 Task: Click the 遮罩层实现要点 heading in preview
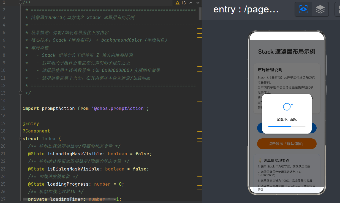[276, 160]
